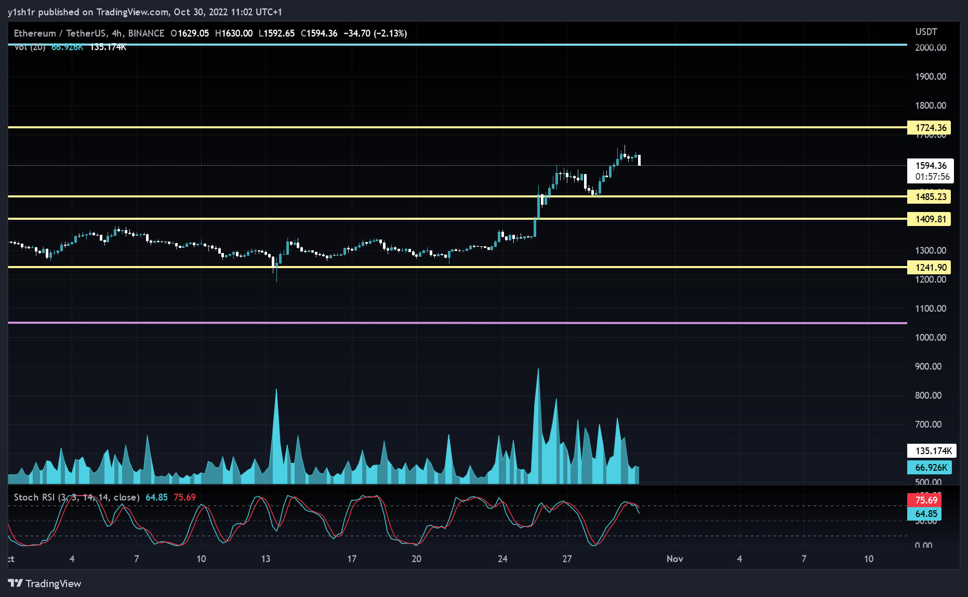Click the 1724.36 yellow price label
The width and height of the screenshot is (968, 597).
[929, 127]
